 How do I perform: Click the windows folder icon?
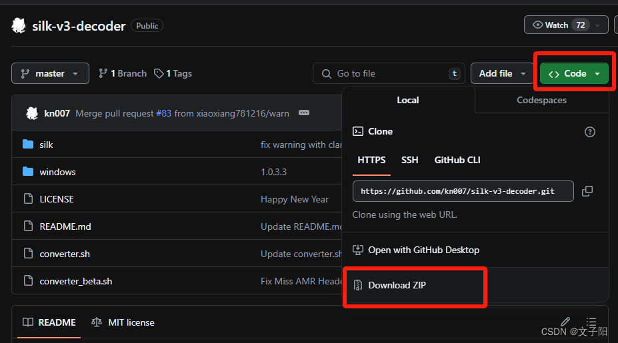28,171
